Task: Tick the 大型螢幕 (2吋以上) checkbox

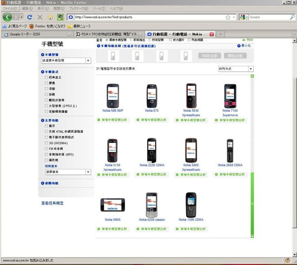Action: 46,105
